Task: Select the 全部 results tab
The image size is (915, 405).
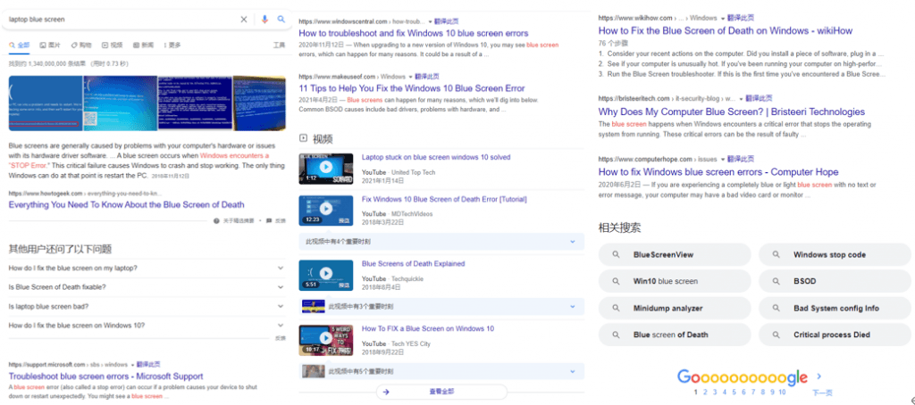Action: pyautogui.click(x=20, y=45)
